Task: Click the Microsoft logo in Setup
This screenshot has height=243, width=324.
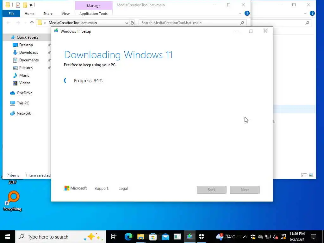Action: (x=76, y=188)
